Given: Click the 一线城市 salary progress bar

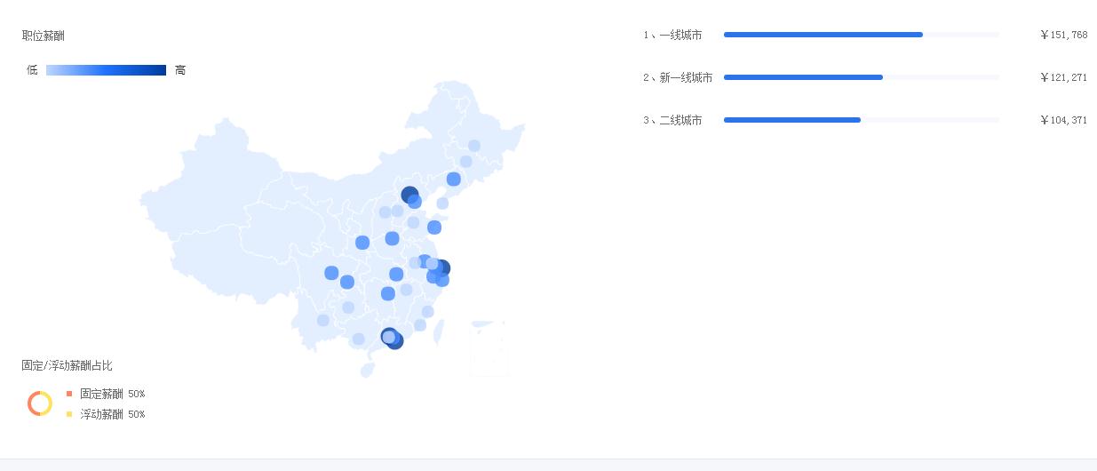Looking at the screenshot, I should pyautogui.click(x=862, y=35).
